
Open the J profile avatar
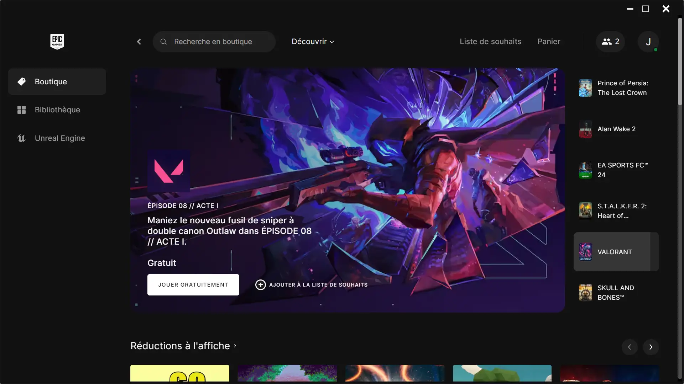click(648, 42)
